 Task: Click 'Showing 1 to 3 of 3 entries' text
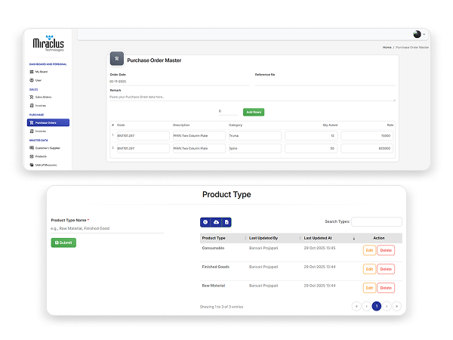221,307
